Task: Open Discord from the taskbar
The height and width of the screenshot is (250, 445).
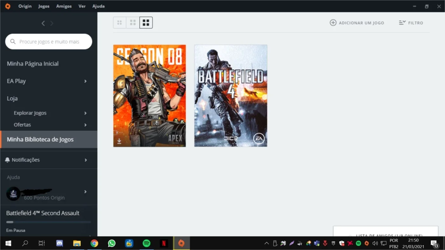Action: coord(59,243)
